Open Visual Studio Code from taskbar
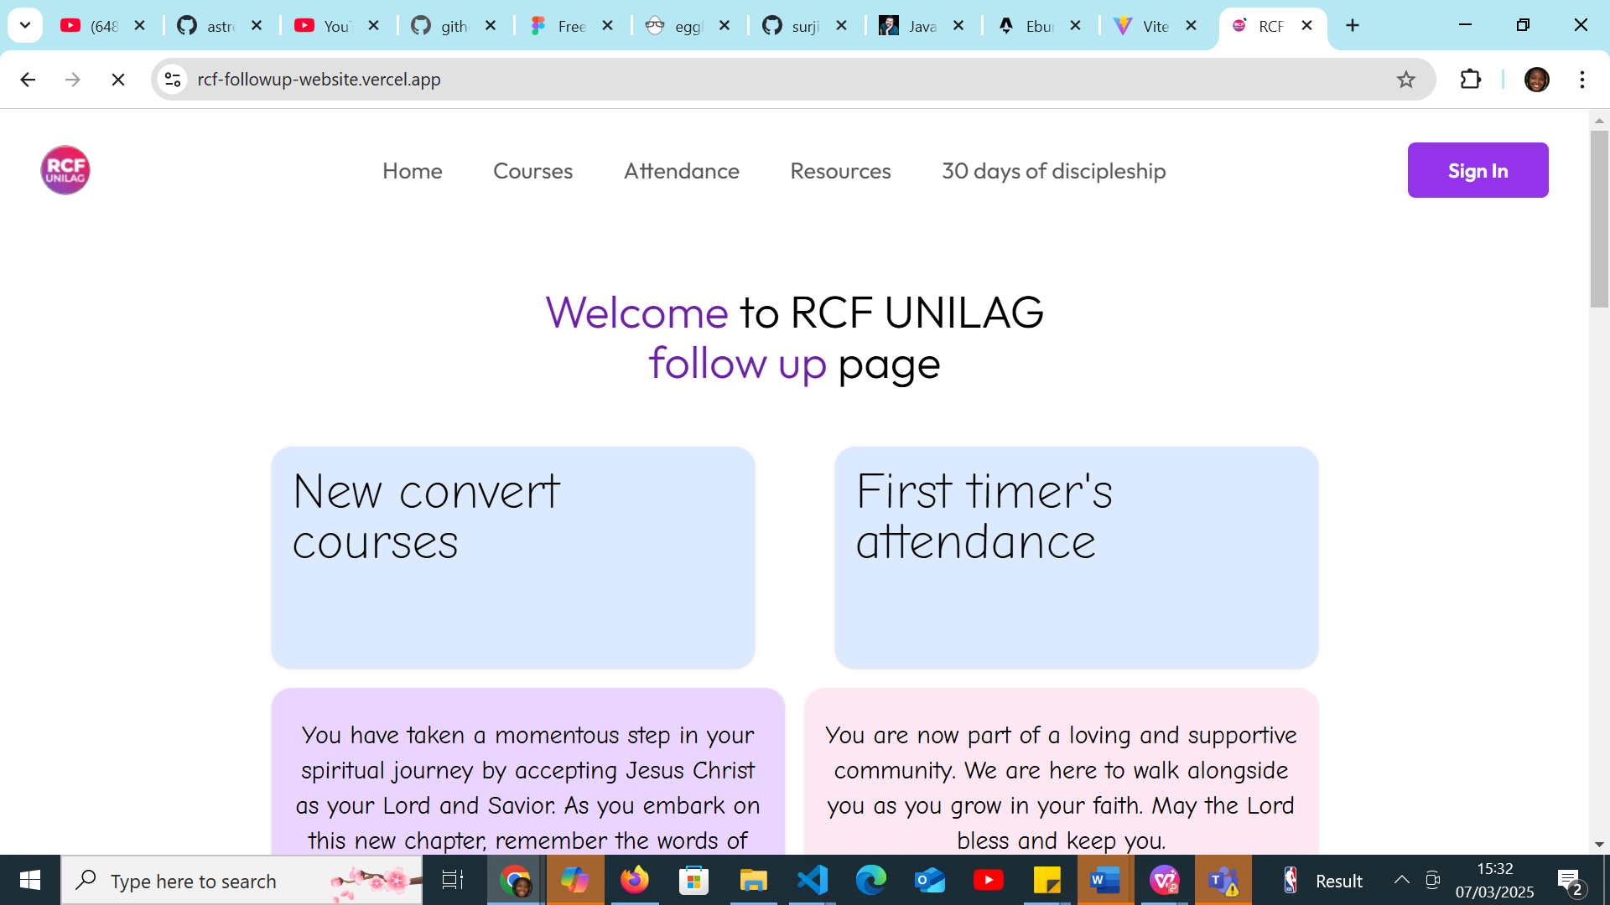This screenshot has width=1610, height=905. click(812, 880)
